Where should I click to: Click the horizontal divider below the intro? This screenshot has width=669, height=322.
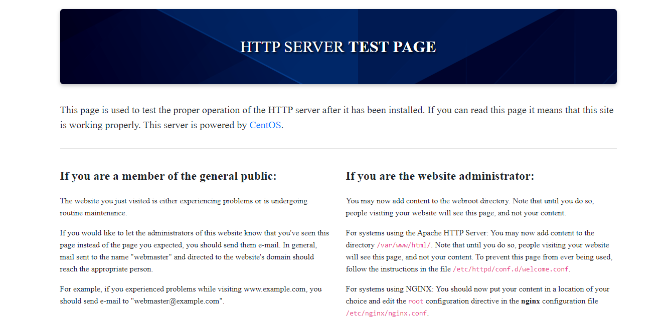click(x=338, y=149)
